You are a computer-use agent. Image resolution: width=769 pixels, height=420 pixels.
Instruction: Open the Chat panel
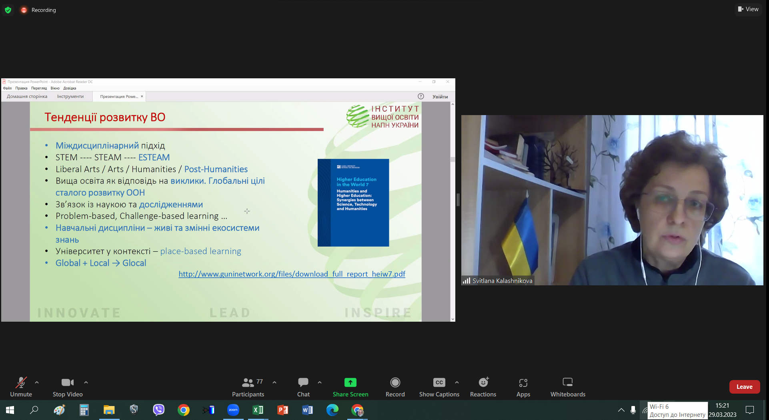[x=303, y=387]
